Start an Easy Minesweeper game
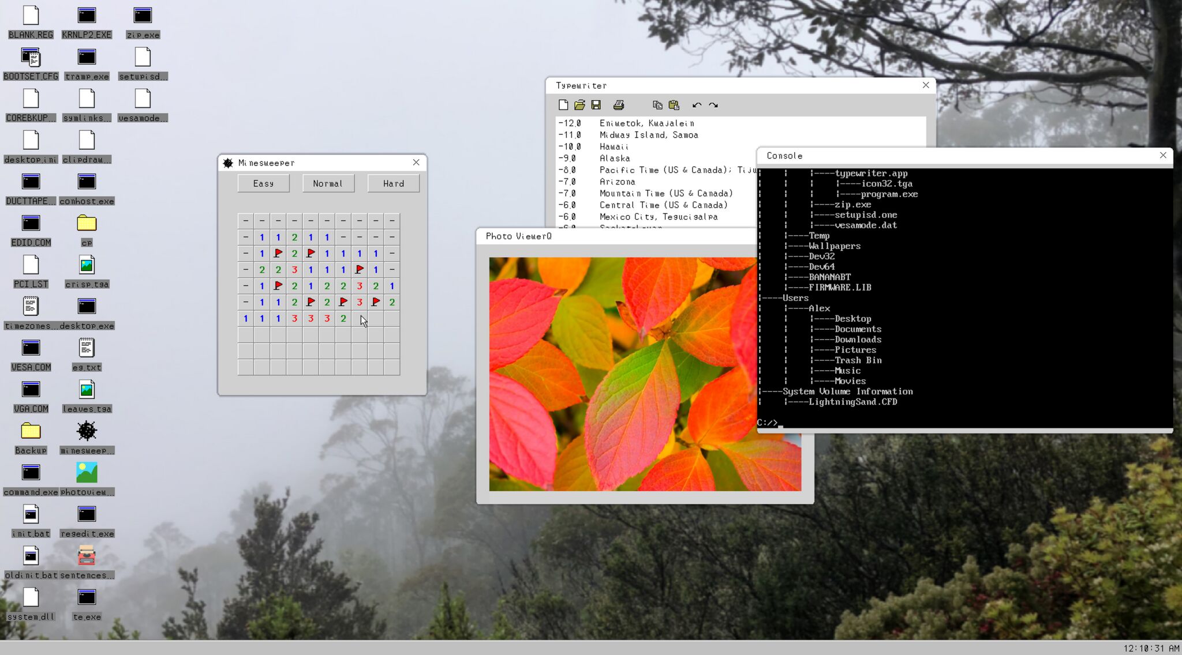The image size is (1182, 655). click(x=263, y=183)
